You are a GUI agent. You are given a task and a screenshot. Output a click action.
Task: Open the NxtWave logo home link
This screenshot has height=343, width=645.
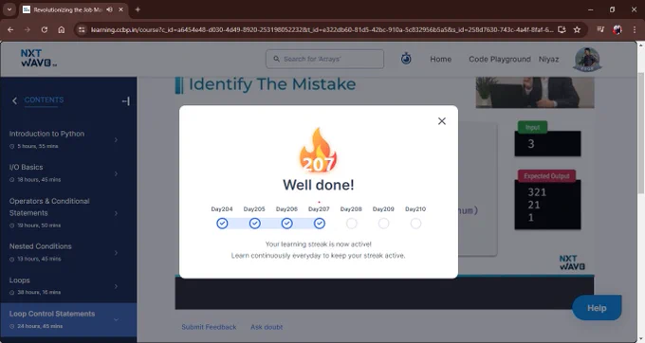(38, 59)
